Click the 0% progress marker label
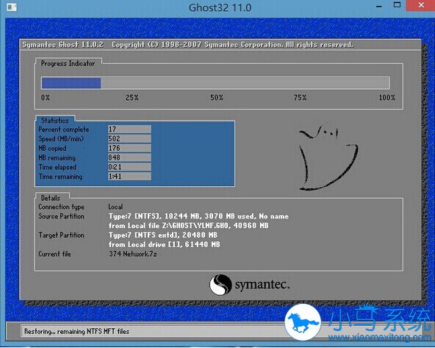The image size is (435, 348). (46, 98)
